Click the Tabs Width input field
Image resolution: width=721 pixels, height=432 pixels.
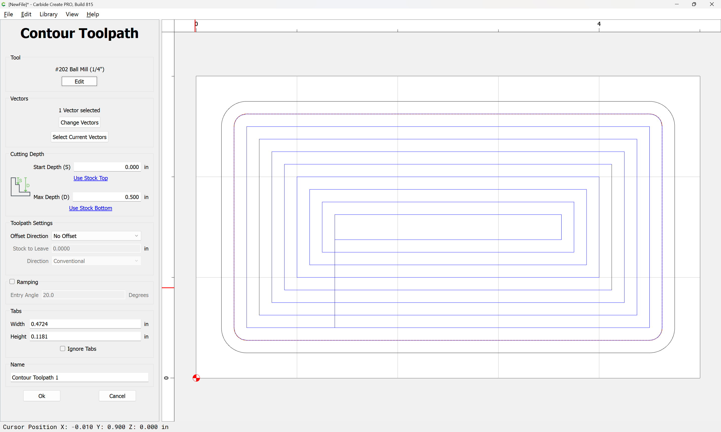pyautogui.click(x=85, y=324)
